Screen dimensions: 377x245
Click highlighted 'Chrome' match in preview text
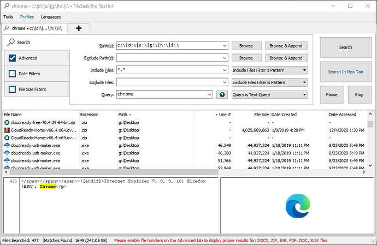[x=48, y=187]
